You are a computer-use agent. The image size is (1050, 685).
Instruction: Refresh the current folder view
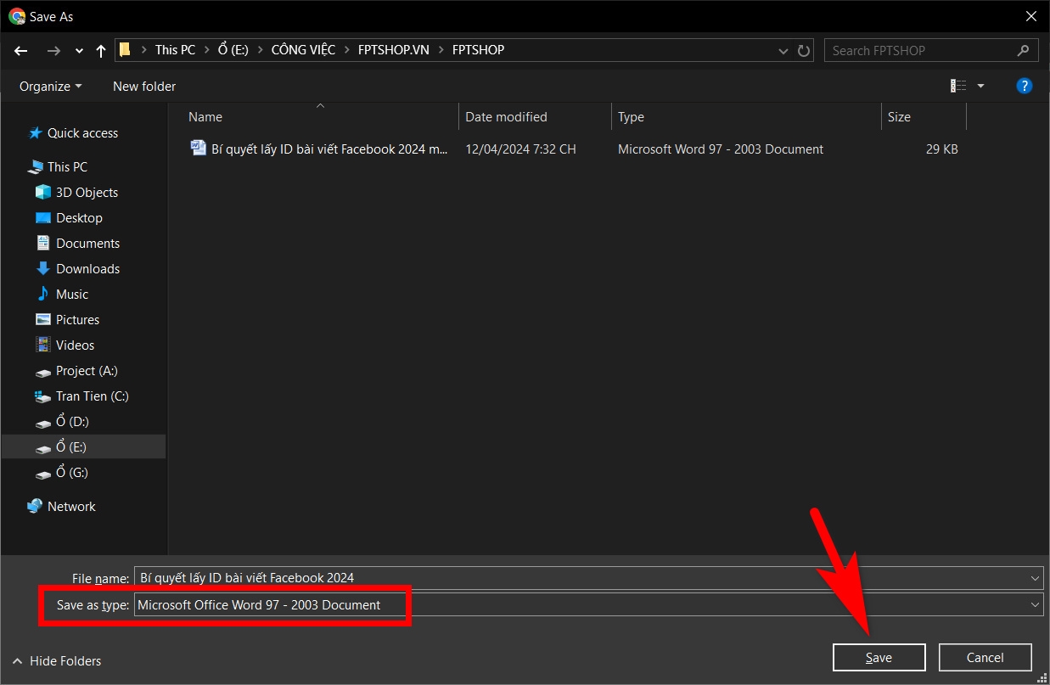point(804,51)
